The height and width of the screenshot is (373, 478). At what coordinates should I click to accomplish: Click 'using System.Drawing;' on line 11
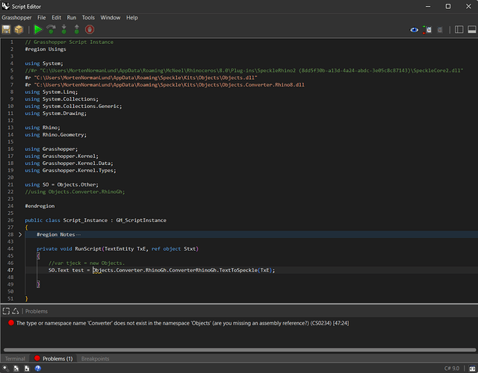click(x=56, y=113)
